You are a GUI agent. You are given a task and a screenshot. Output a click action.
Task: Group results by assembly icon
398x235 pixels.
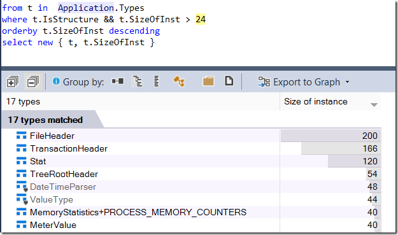(118, 82)
